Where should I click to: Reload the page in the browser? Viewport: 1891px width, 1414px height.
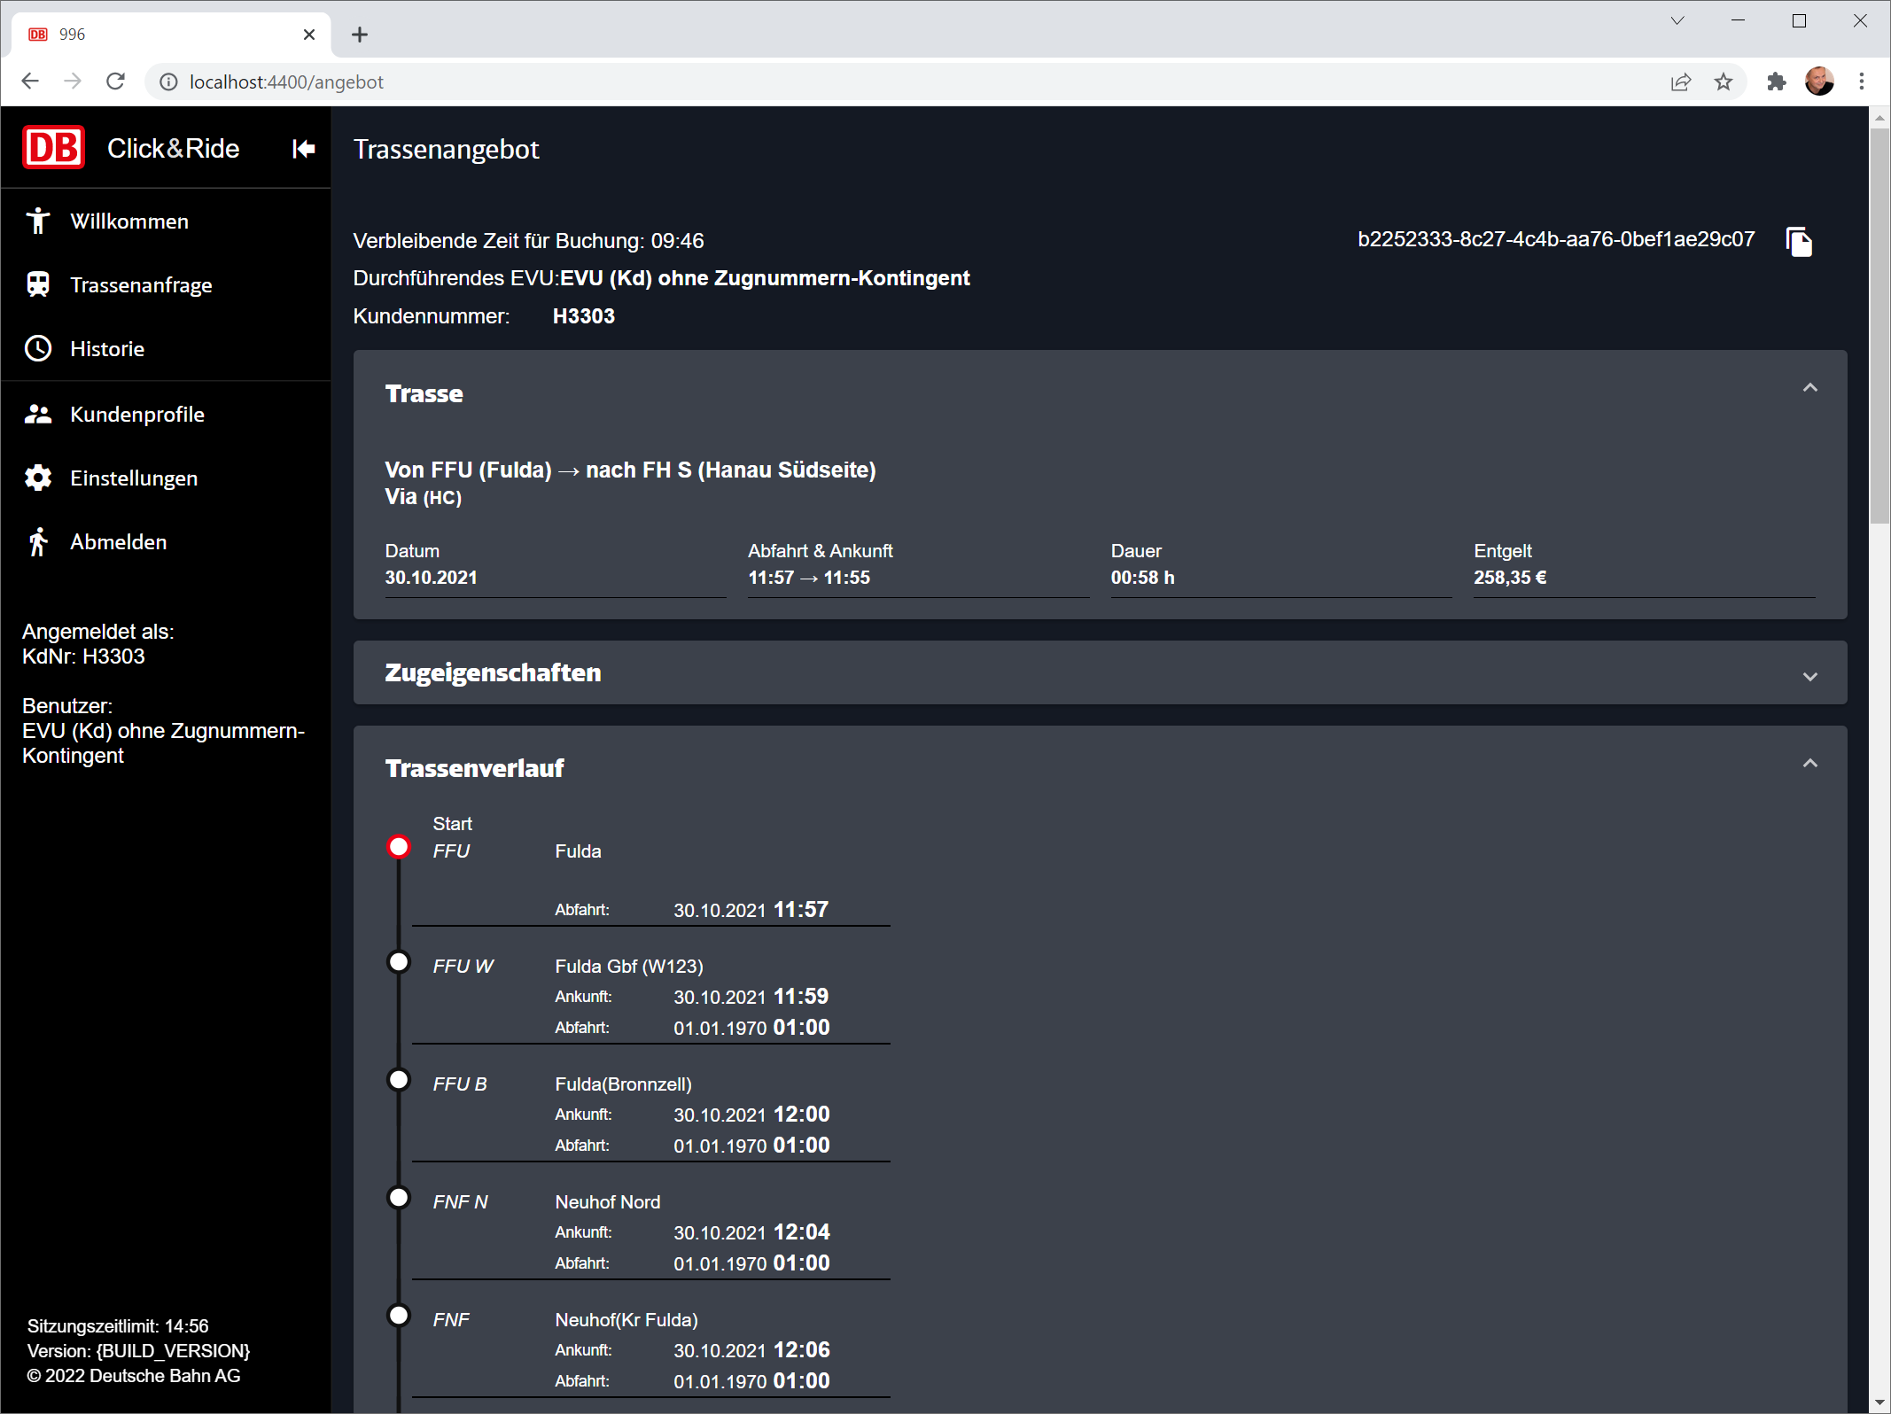point(115,82)
